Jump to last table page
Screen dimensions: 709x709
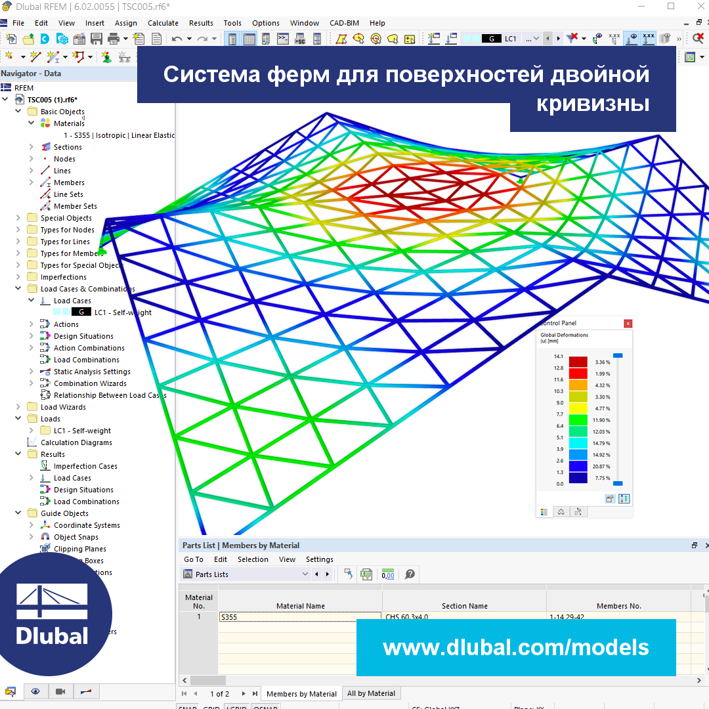(255, 694)
